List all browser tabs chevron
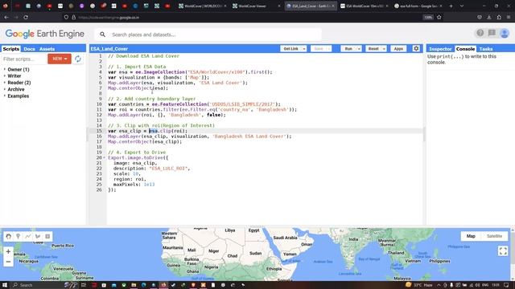 [x=462, y=6]
